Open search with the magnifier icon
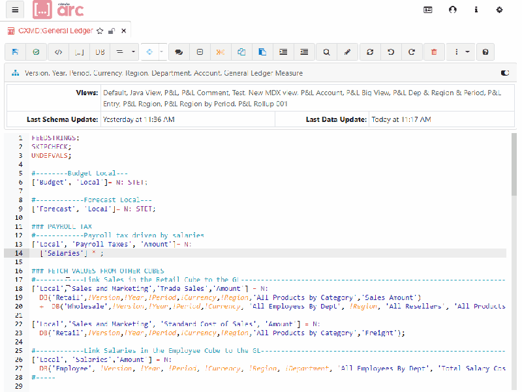The height and width of the screenshot is (392, 522). 327,52
